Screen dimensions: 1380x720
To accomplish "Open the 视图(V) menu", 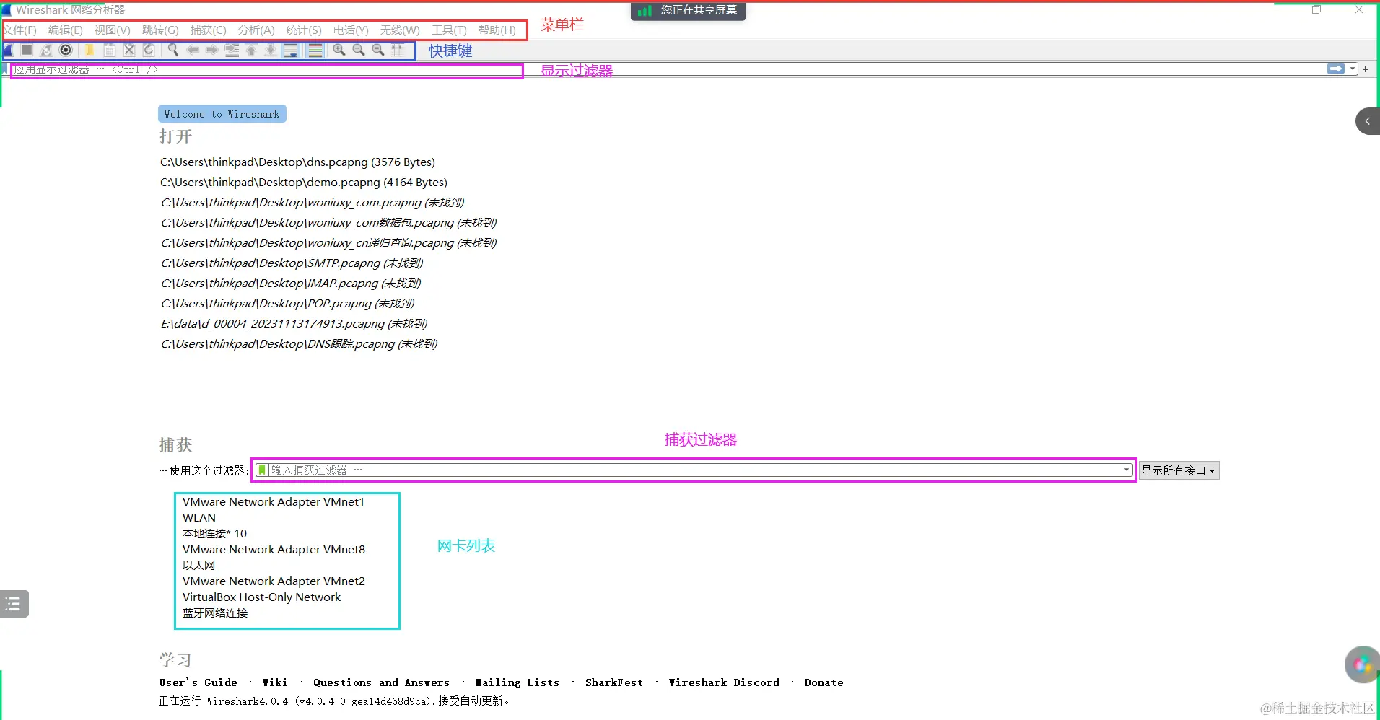I will click(x=113, y=30).
